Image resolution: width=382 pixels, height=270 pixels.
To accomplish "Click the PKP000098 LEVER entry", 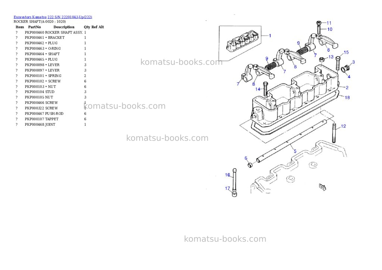I will 51,65.
